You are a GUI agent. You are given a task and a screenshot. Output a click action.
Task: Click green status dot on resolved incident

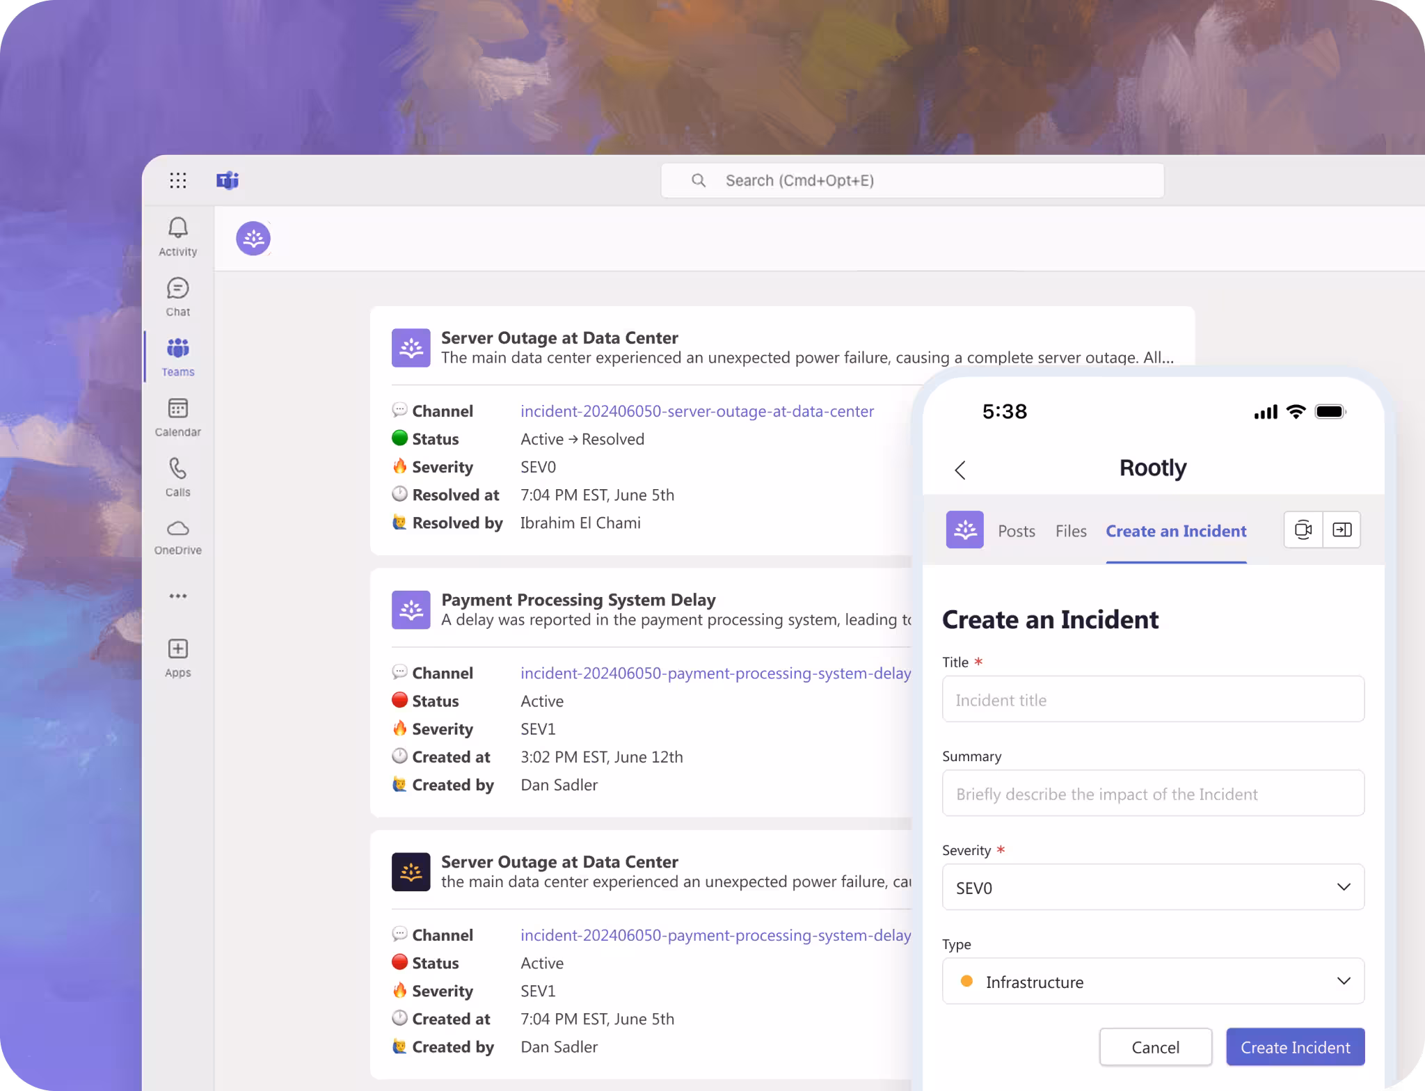[399, 438]
